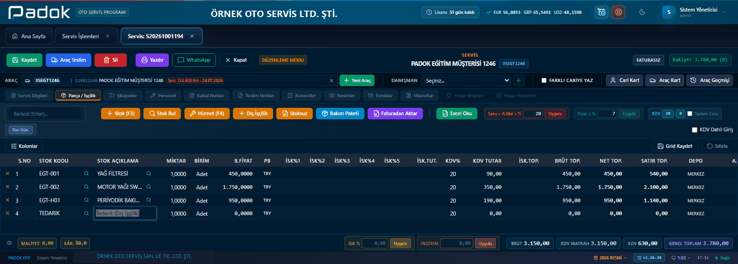Screen dimensions: 738x264
Task: Enable the KDV Dahil Giriş checkbox
Action: 695,130
